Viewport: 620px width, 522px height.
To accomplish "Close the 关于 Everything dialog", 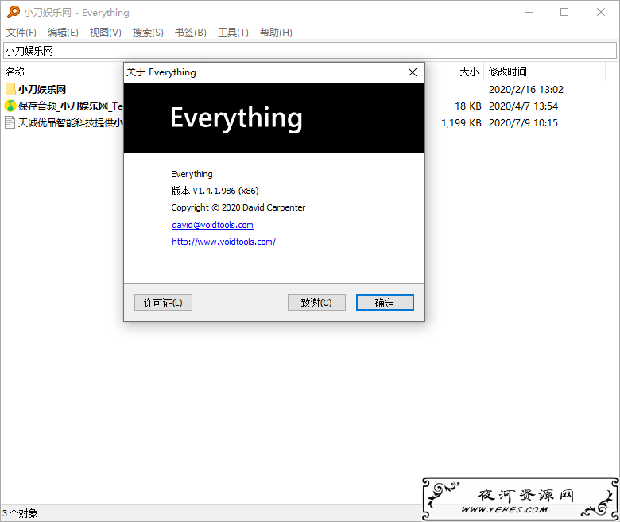I will (x=413, y=72).
